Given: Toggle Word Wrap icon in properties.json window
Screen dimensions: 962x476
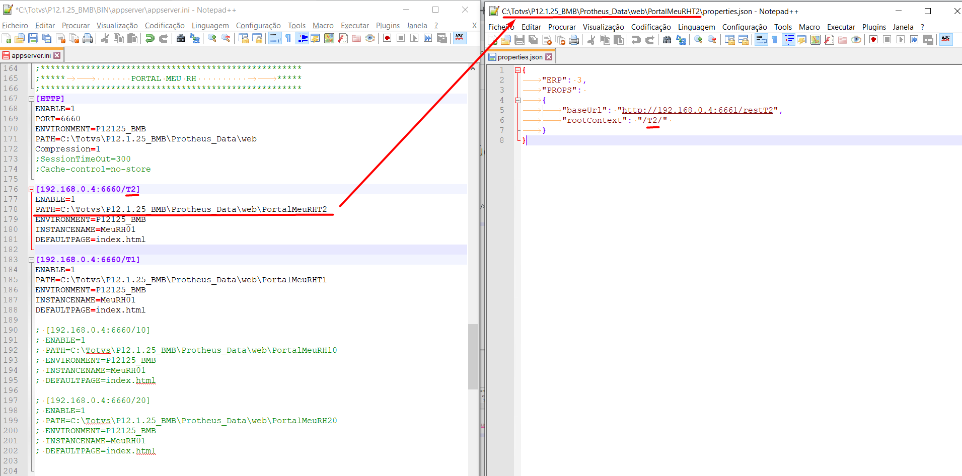Looking at the screenshot, I should 761,40.
